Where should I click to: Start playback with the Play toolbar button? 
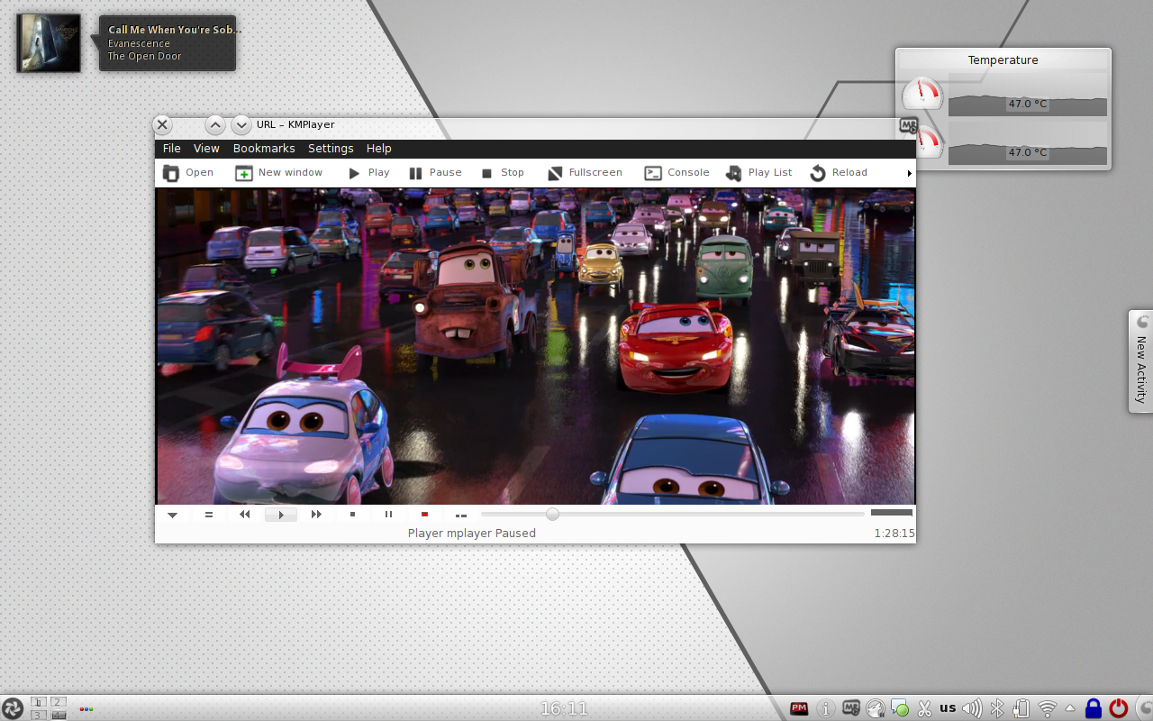pyautogui.click(x=368, y=173)
